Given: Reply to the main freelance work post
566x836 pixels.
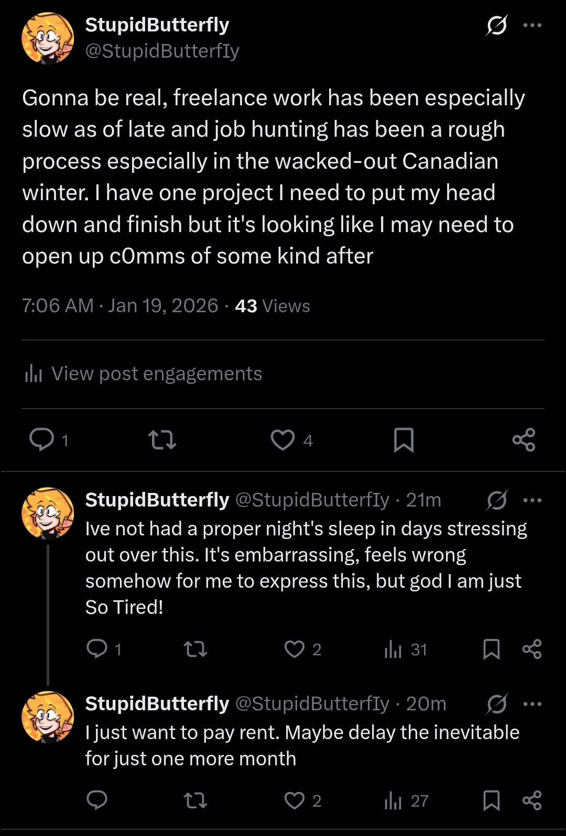Looking at the screenshot, I should point(42,439).
